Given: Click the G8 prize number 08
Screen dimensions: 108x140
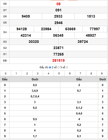Looking at the screenshot, I should point(59,4).
